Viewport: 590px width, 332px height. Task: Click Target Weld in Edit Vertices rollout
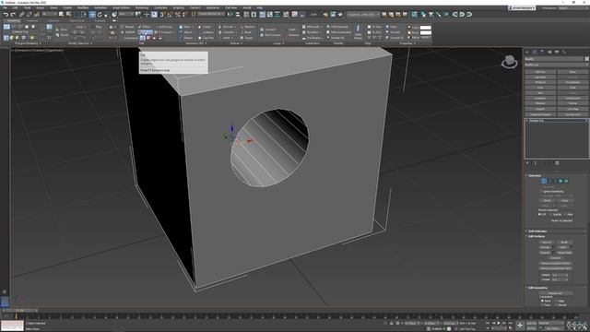[x=564, y=252]
